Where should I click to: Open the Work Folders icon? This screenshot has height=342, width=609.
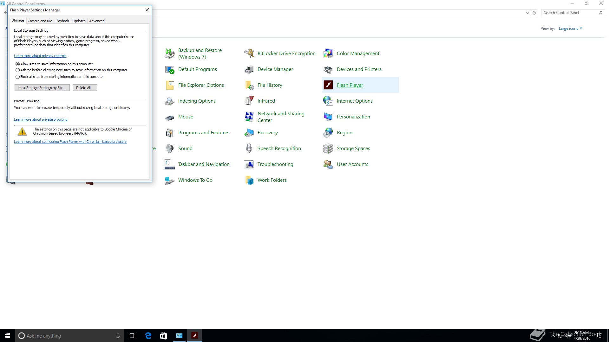(x=249, y=180)
